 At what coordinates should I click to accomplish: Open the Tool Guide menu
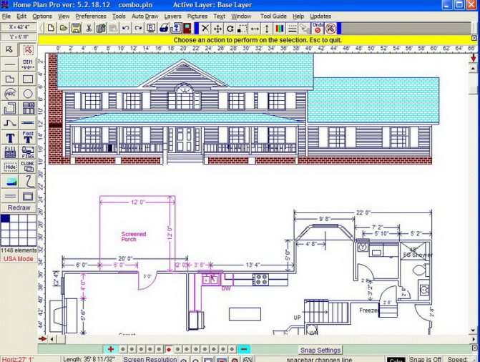pos(273,16)
